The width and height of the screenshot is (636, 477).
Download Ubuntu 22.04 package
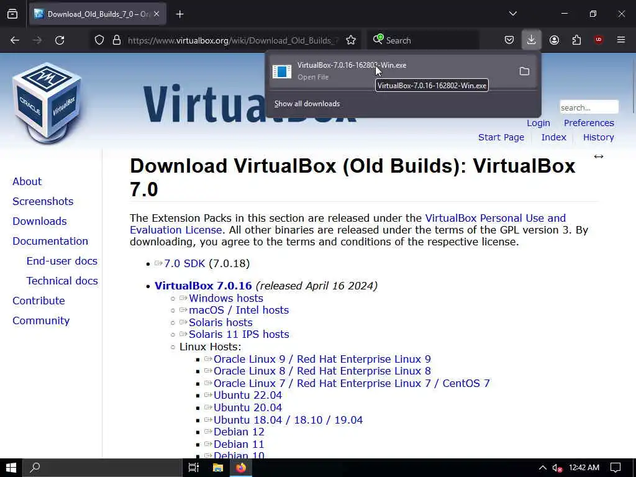248,396
